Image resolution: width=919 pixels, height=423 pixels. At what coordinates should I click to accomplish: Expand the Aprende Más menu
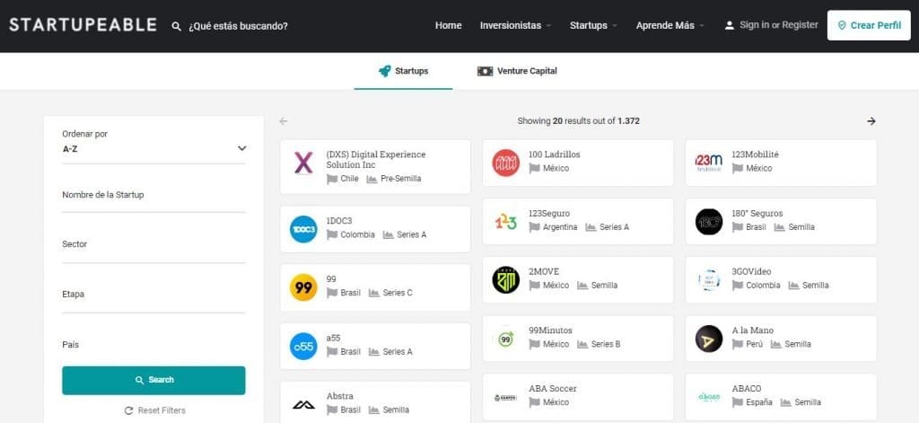pos(670,25)
